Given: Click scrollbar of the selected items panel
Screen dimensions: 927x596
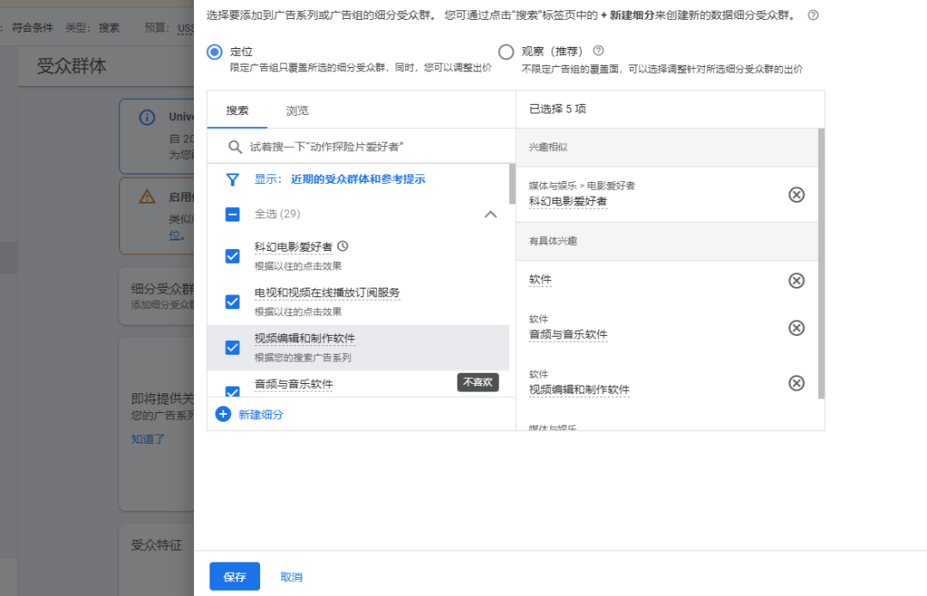Looking at the screenshot, I should point(821,264).
